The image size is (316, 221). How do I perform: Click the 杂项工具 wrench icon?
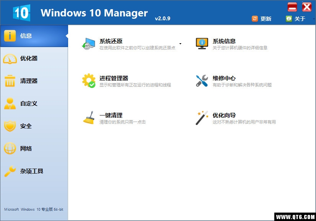tap(10, 171)
